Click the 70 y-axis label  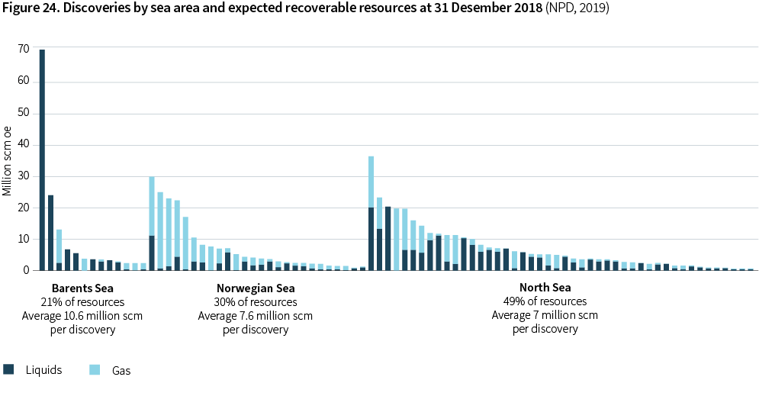[x=23, y=49]
